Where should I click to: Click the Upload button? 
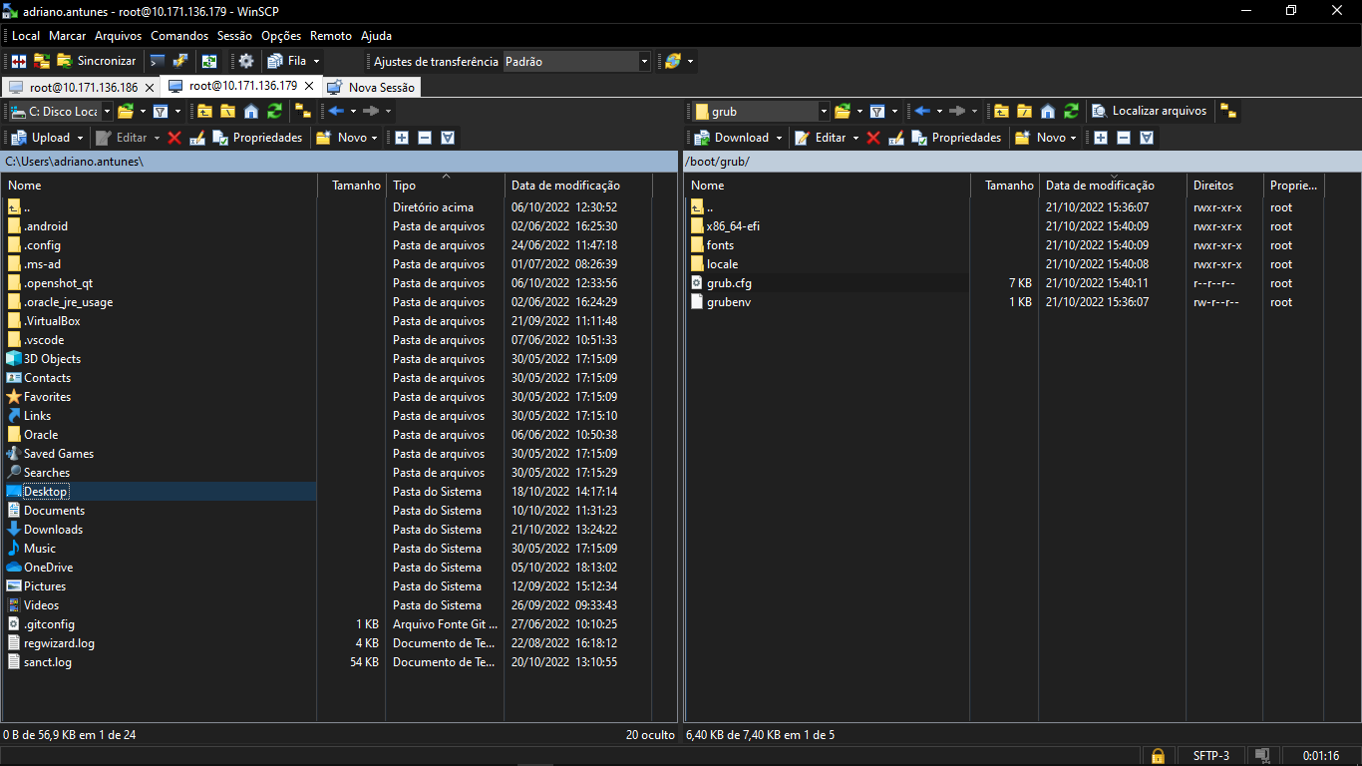42,138
